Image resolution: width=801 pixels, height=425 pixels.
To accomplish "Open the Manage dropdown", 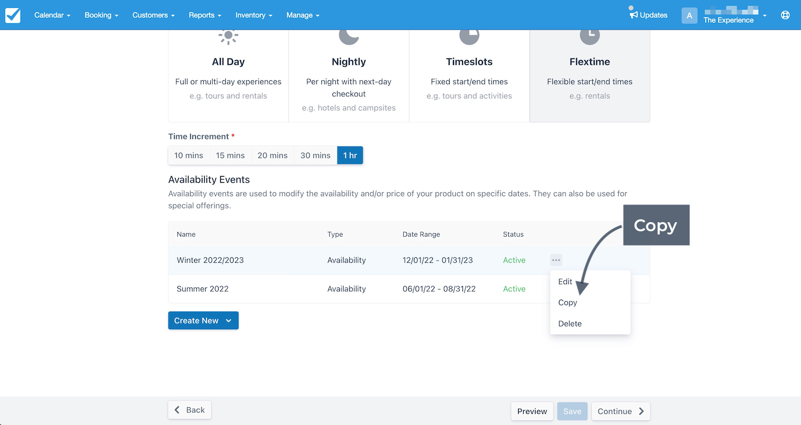I will pos(303,15).
